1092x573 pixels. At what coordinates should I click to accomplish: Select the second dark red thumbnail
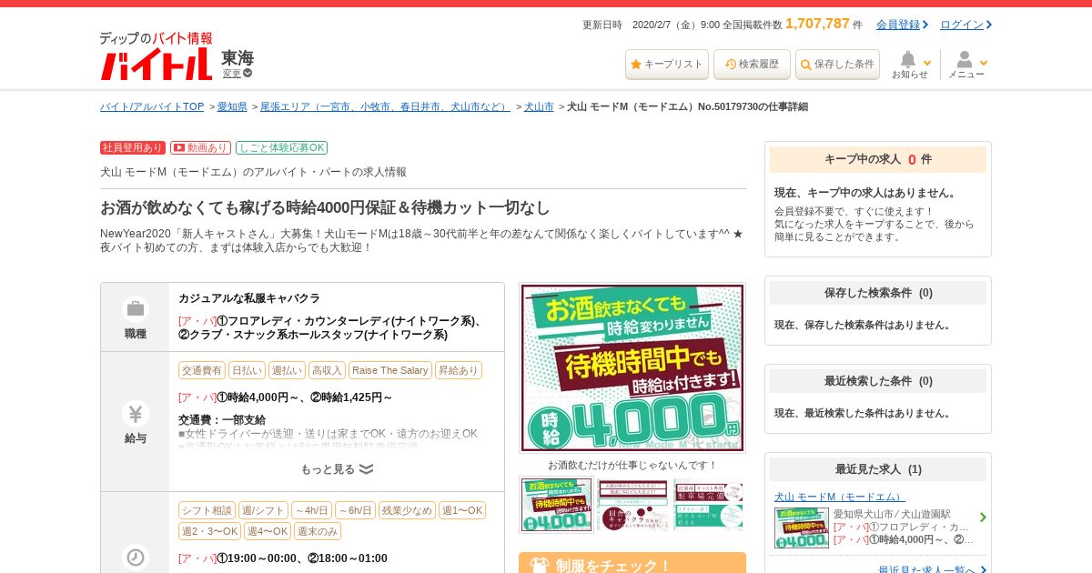(632, 505)
